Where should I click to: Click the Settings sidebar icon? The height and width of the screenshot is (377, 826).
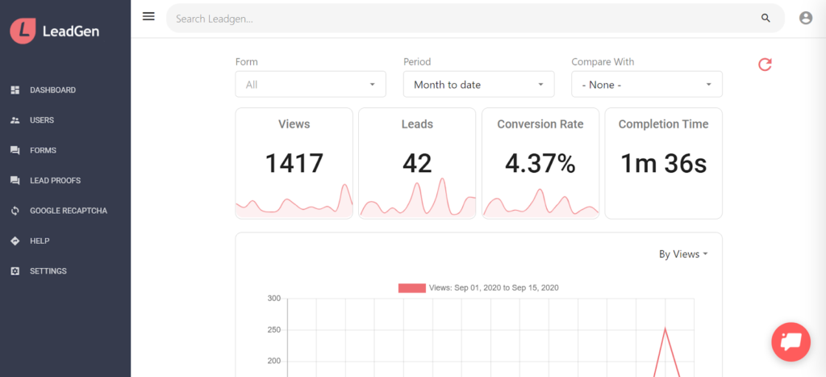coord(15,271)
